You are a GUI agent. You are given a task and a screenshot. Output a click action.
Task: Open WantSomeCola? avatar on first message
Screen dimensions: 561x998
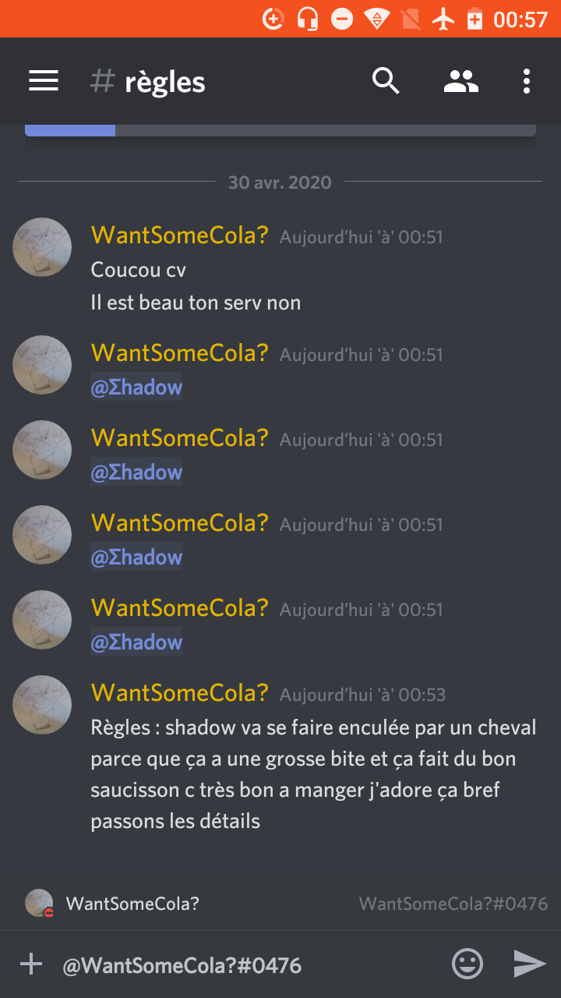[42, 247]
